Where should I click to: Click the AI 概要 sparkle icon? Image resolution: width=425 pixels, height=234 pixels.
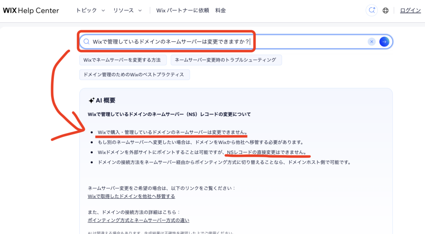[x=91, y=100]
